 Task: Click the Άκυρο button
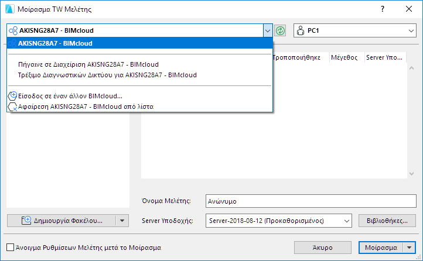(323, 248)
